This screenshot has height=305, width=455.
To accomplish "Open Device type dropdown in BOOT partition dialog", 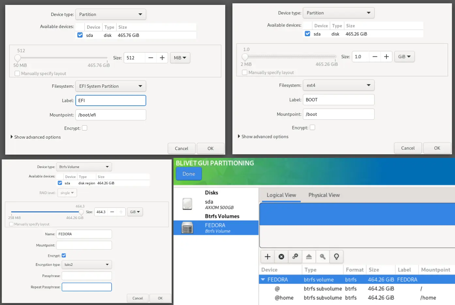I will coord(338,13).
